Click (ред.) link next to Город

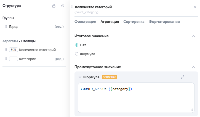coord(59,27)
